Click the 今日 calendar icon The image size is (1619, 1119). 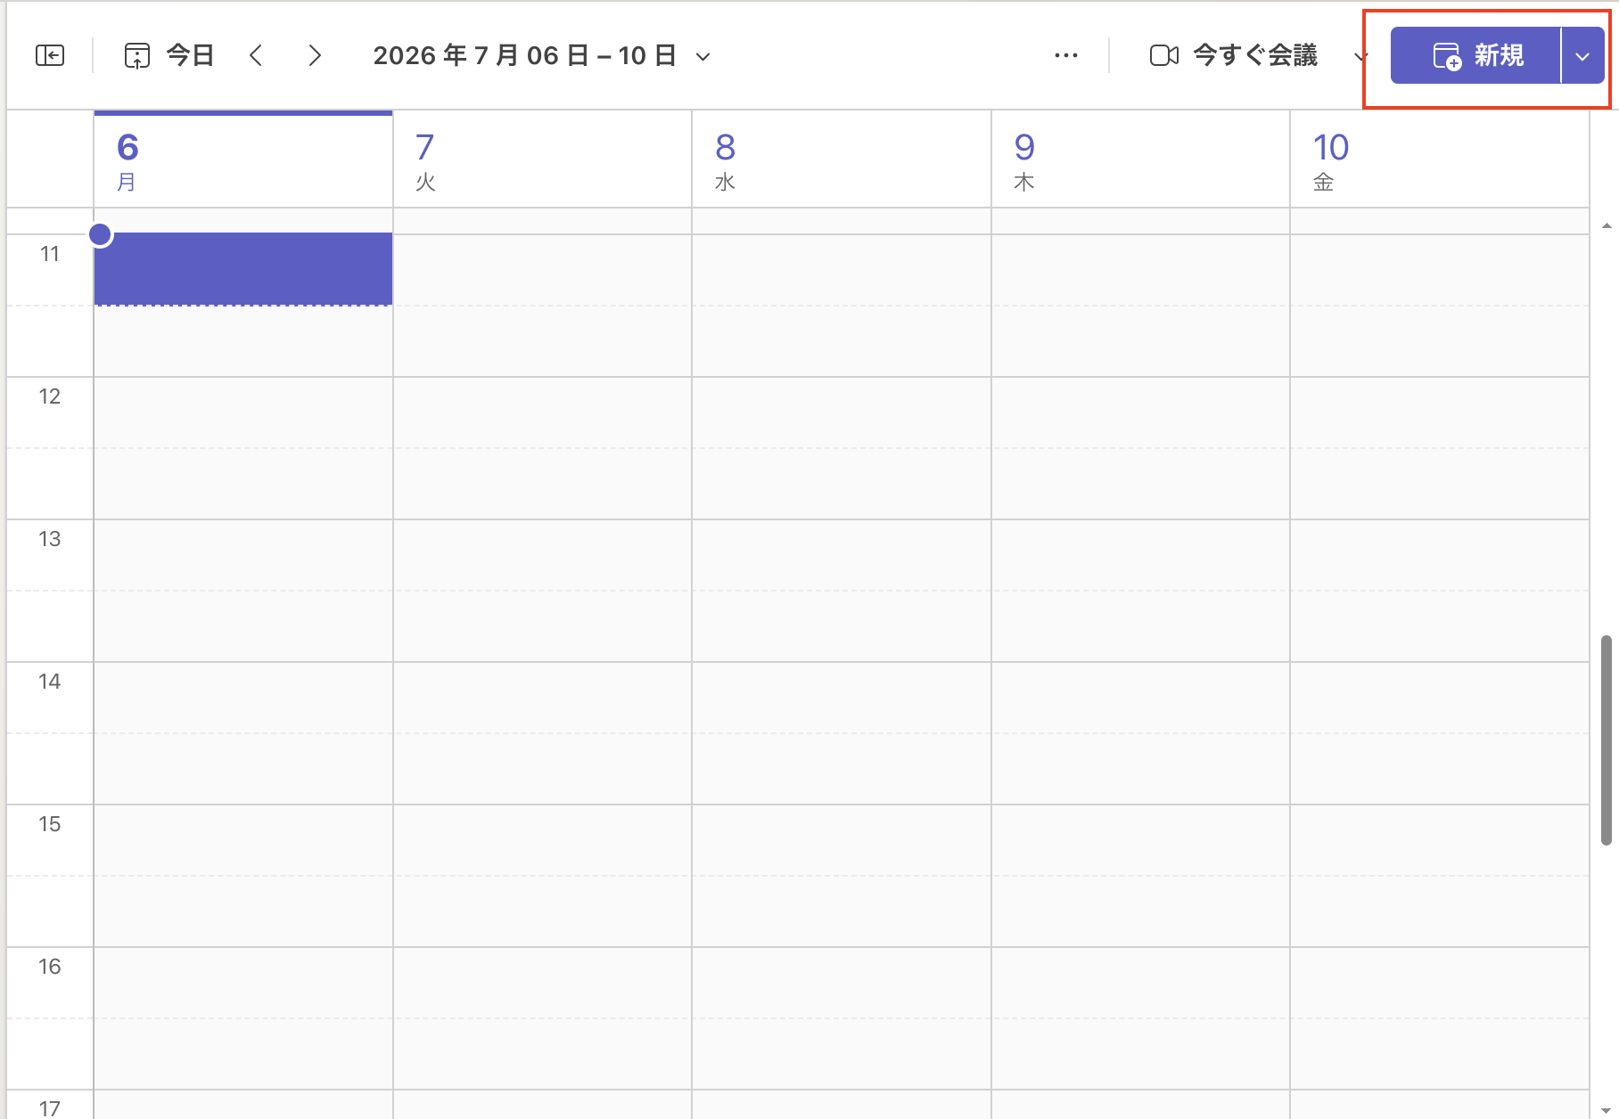point(136,55)
